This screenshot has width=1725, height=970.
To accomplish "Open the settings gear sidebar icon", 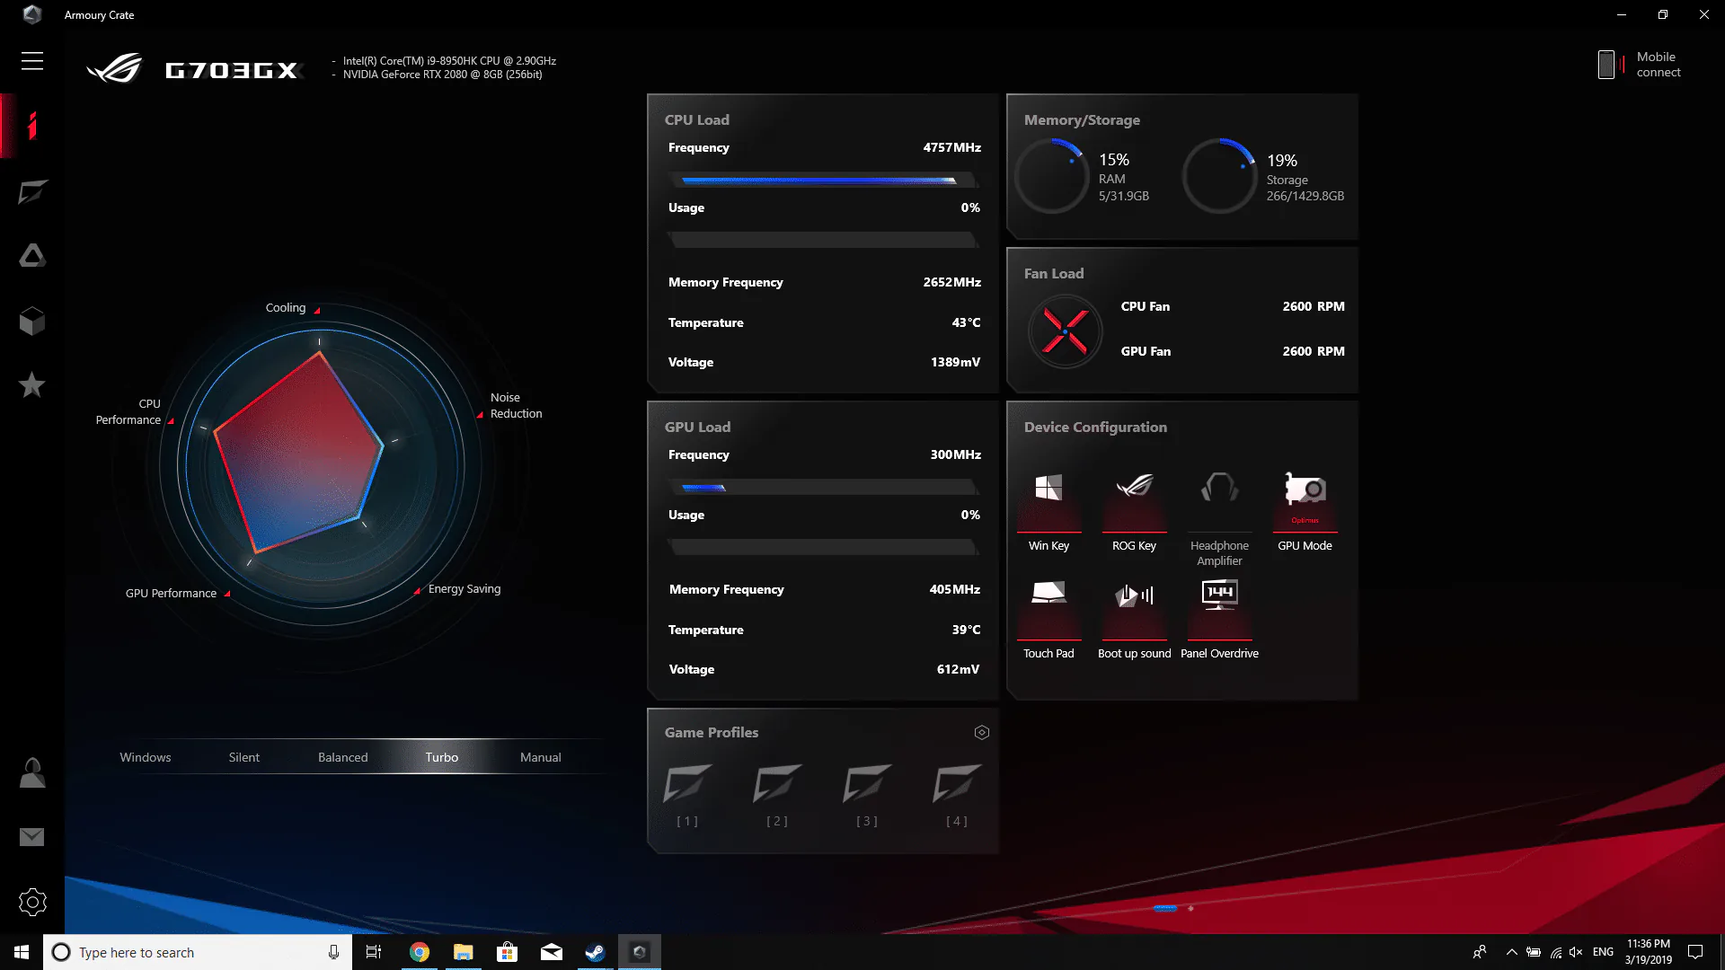I will click(x=32, y=902).
